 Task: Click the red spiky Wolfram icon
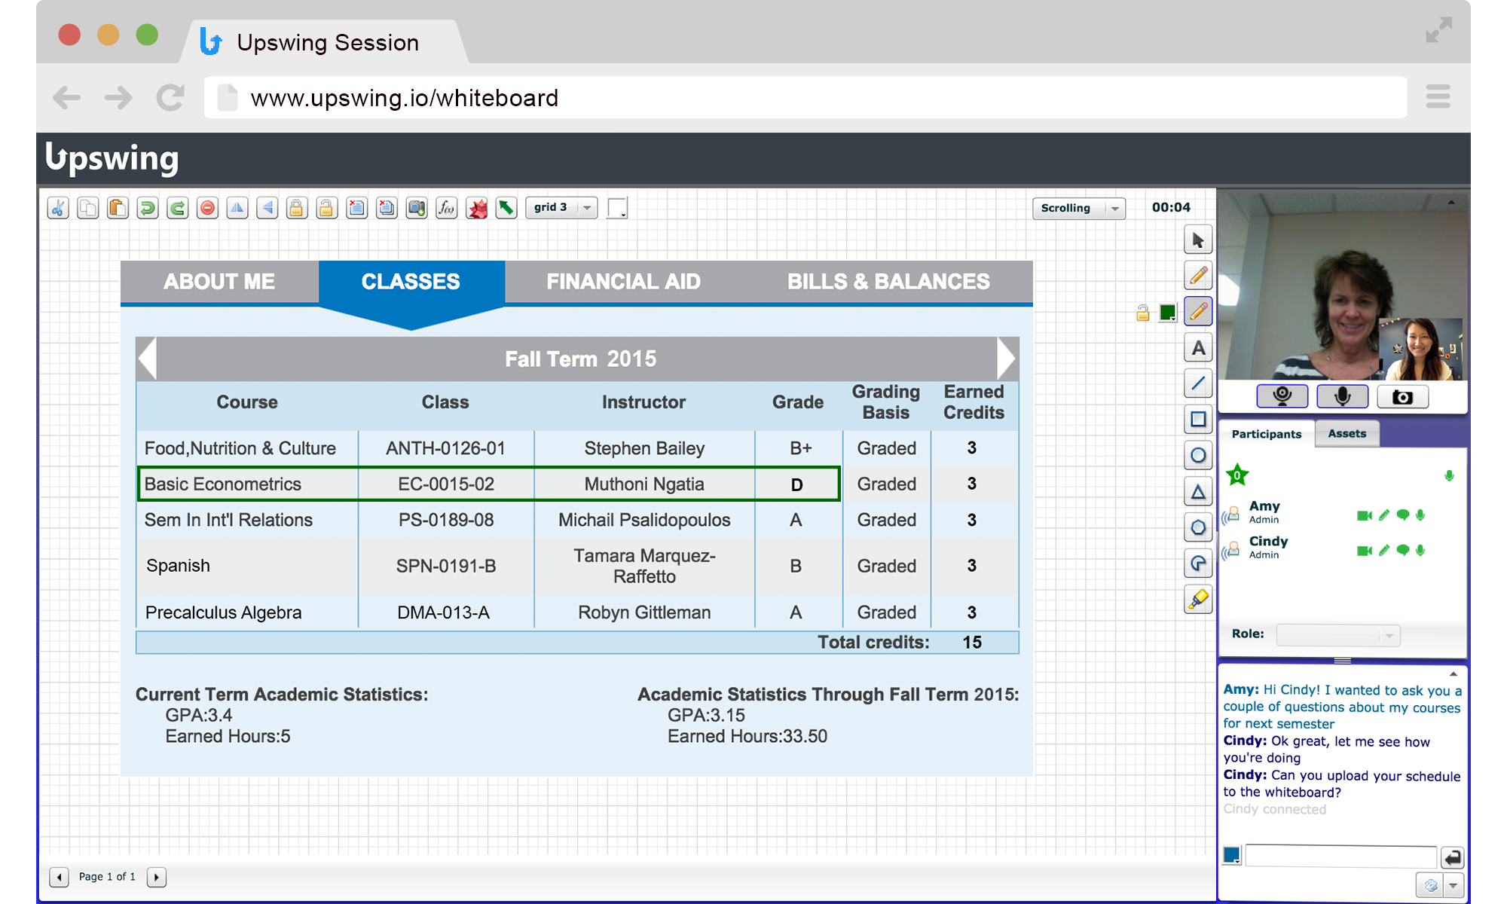tap(477, 208)
